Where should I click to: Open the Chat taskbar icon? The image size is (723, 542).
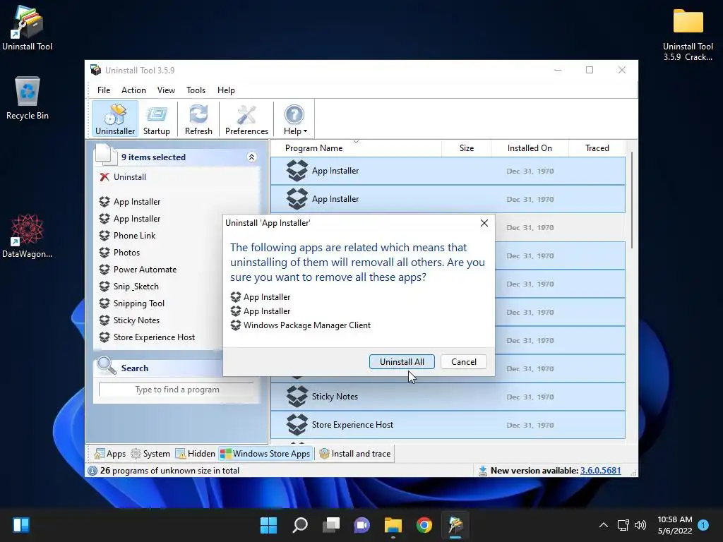pyautogui.click(x=362, y=525)
